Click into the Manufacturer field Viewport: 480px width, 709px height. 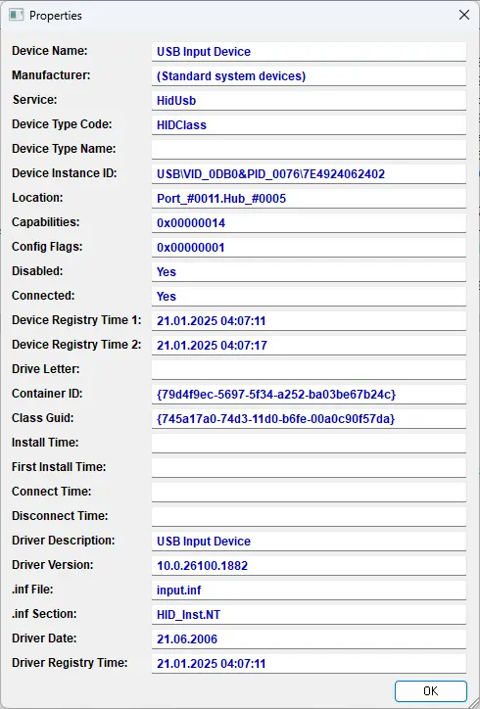pos(309,76)
